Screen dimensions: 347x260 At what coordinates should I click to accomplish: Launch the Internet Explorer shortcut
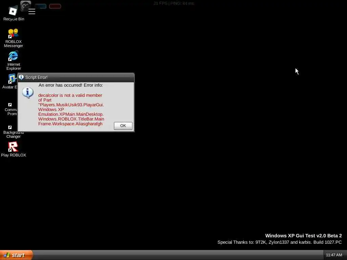pyautogui.click(x=14, y=61)
